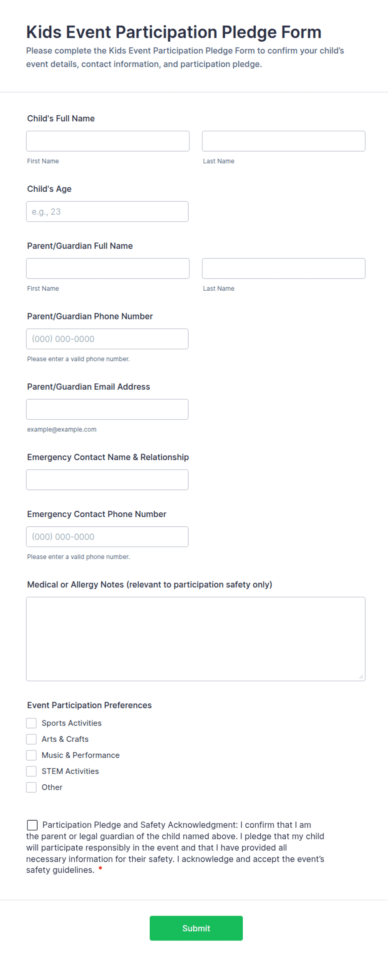
Task: Tick the Music & Performance checkbox
Action: point(31,756)
